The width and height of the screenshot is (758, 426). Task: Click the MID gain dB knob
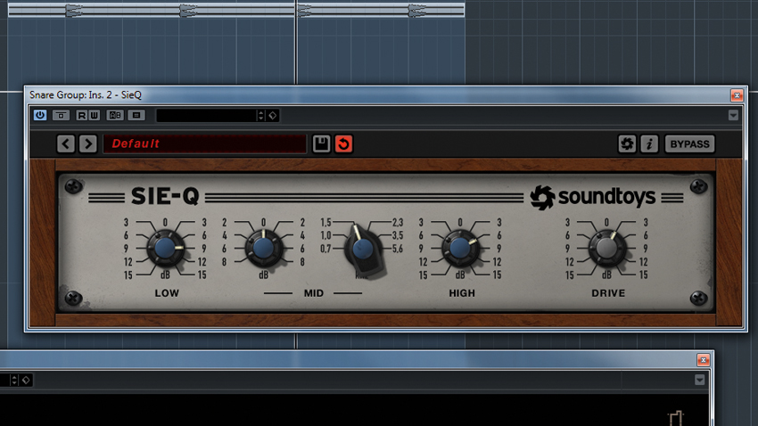[x=263, y=249]
